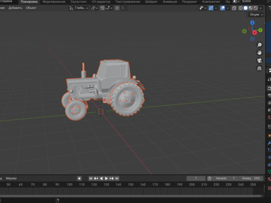Switch to orthographic view using grid icon
The width and height of the screenshot is (271, 203).
click(260, 68)
